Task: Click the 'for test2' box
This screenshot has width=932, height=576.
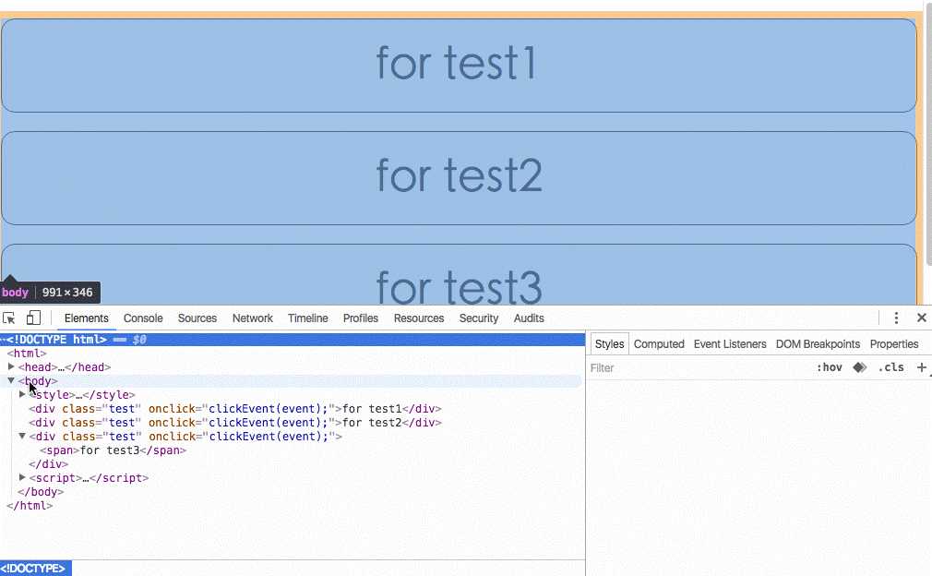Action: tap(458, 177)
